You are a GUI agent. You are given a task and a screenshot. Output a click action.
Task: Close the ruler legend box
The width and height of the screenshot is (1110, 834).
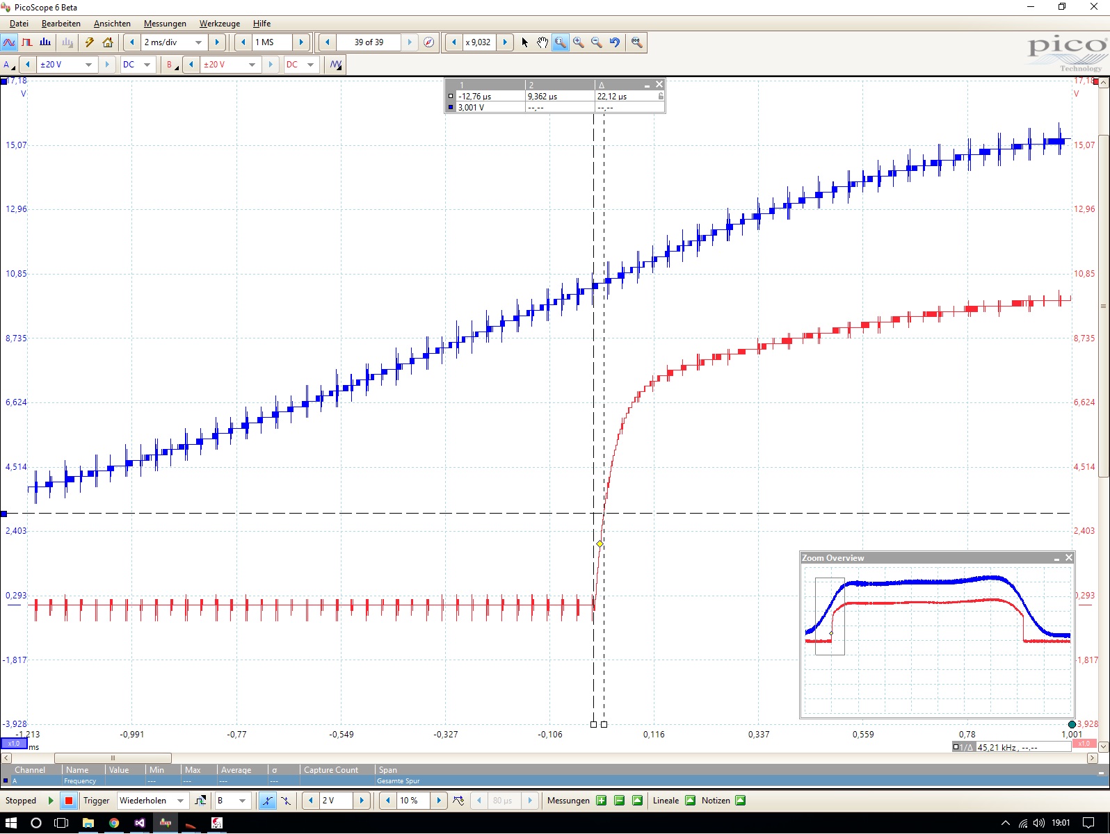(x=659, y=84)
